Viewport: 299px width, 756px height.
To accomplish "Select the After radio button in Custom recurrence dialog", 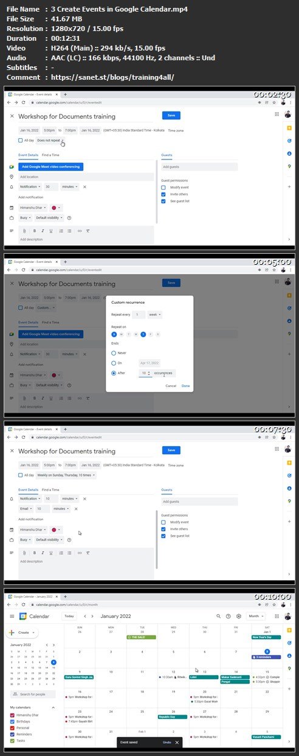I will click(x=114, y=373).
